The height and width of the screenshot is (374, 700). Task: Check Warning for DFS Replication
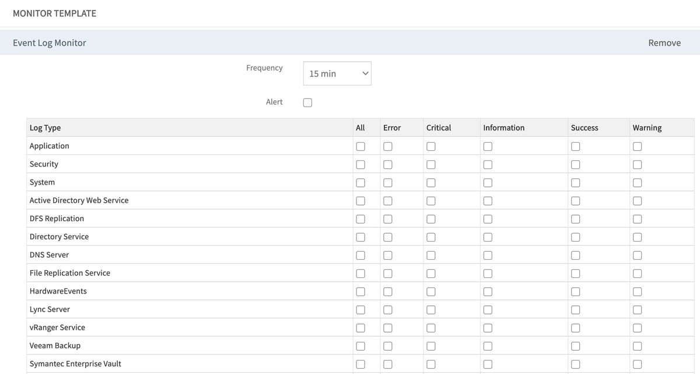pyautogui.click(x=638, y=219)
